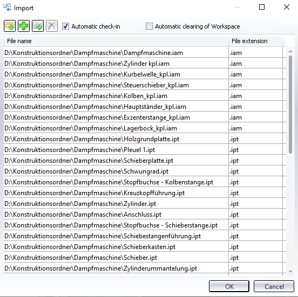Click the OK button
This screenshot has width=298, height=297.
pyautogui.click(x=229, y=286)
